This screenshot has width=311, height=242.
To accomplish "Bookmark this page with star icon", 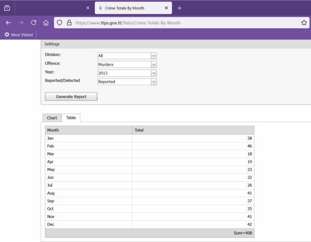I will 304,23.
